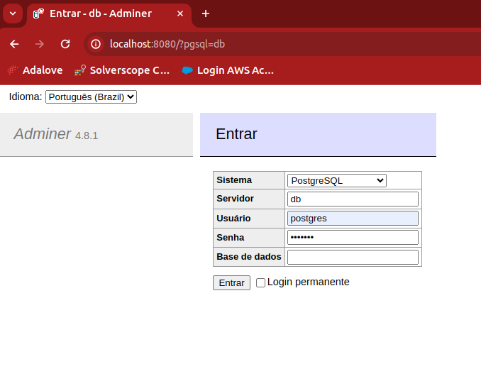Click the Adalove bookmark icon
The width and height of the screenshot is (481, 369).
tap(13, 70)
